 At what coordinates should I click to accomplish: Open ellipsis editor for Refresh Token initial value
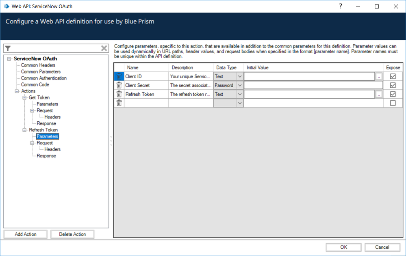[379, 94]
